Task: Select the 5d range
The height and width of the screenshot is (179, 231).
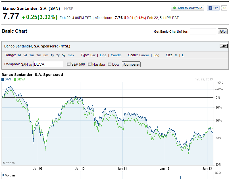Action: 25,55
